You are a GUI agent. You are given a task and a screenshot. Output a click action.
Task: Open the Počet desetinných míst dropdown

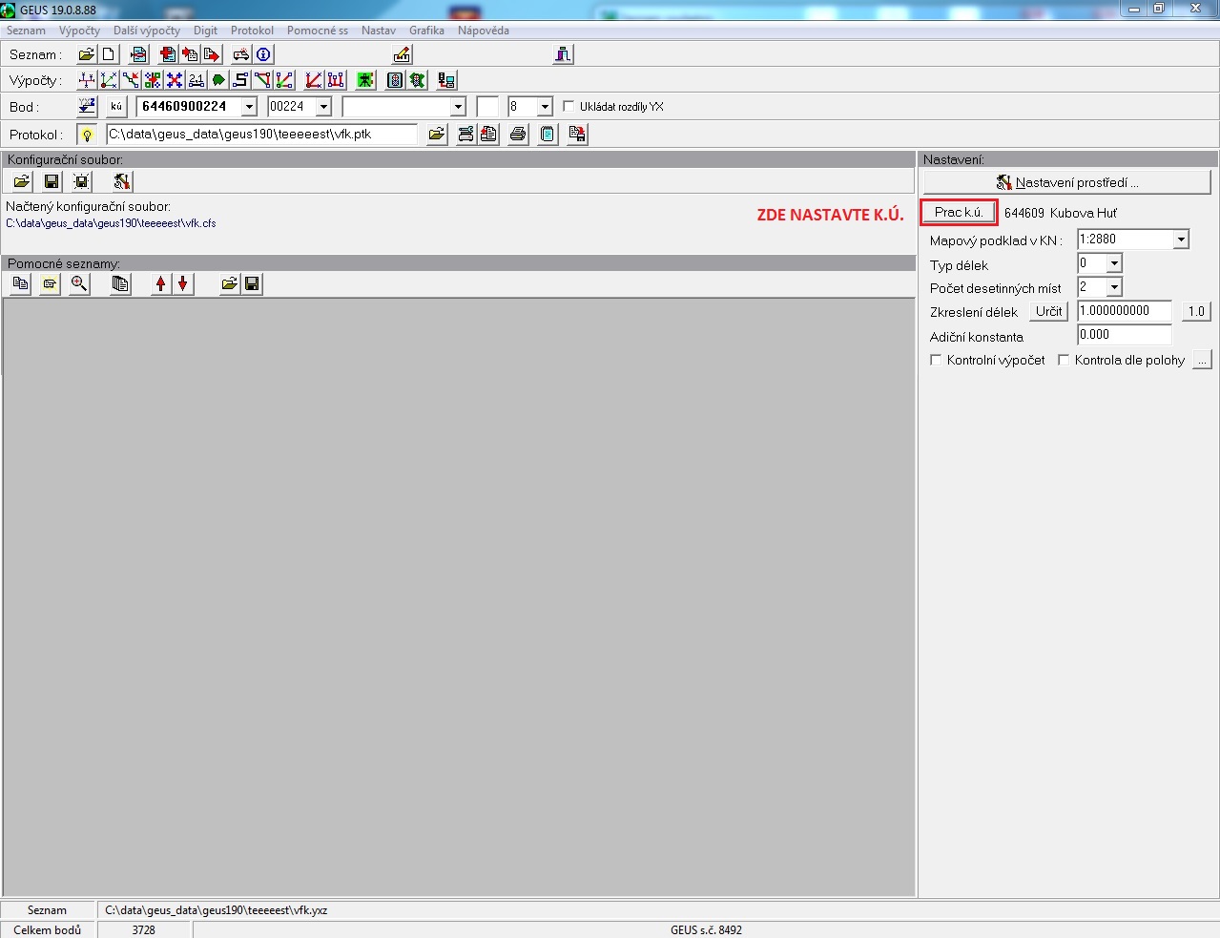[1114, 286]
